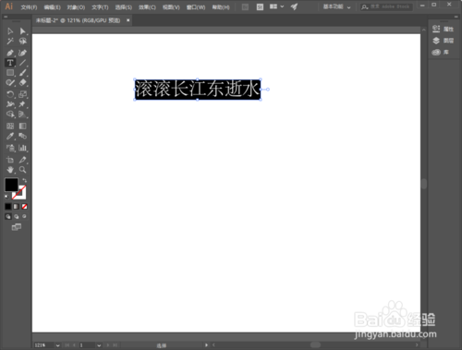
Task: Open the Libraries panel (库)
Action: click(441, 53)
